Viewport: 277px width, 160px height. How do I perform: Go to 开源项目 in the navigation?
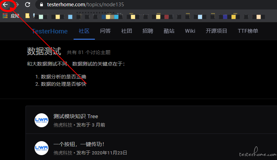(x=216, y=31)
